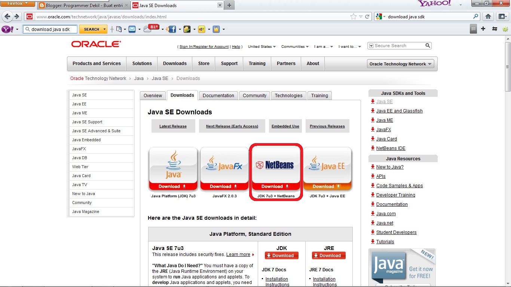Viewport: 511px width, 287px height.
Task: Switch to the Documentation tab
Action: [218, 96]
